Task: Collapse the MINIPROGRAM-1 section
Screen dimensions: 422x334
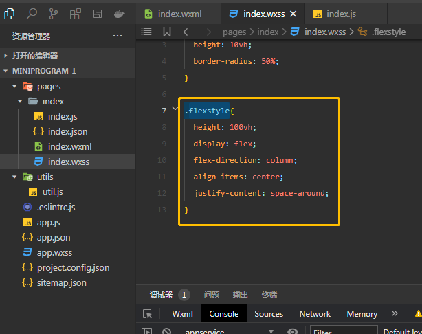Action: point(67,71)
